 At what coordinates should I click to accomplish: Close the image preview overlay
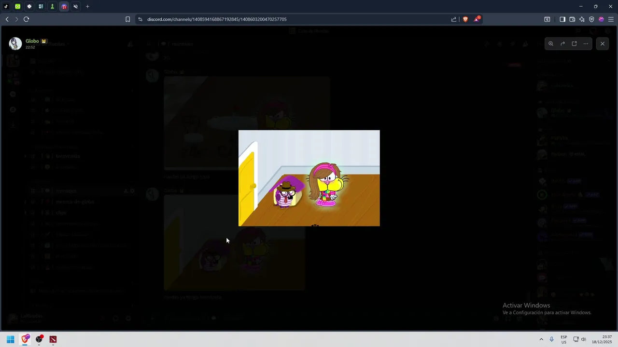[x=603, y=43]
